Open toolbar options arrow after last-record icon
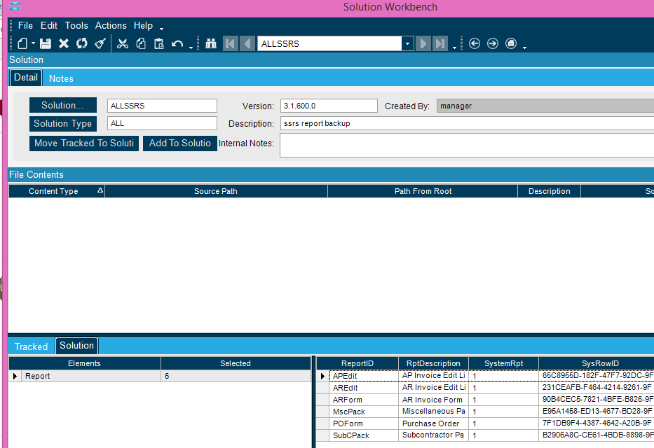The image size is (654, 448). pos(455,48)
